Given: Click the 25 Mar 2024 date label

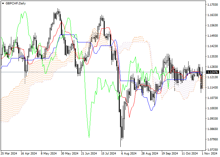Looking at the screenshot, I should click(9, 154).
